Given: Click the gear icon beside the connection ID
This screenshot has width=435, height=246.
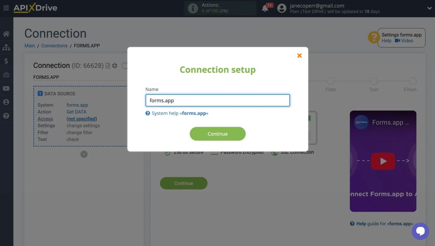Looking at the screenshot, I should pos(115,66).
